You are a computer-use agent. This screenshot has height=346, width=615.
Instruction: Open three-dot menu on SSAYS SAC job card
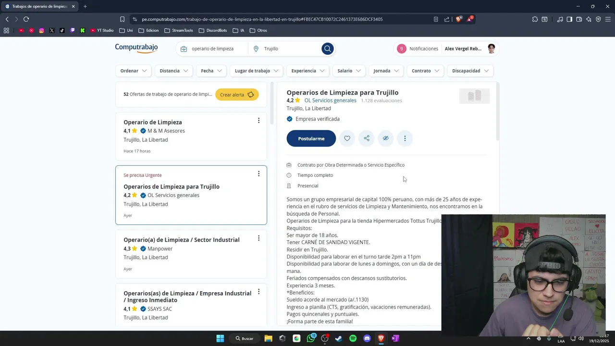click(x=258, y=292)
